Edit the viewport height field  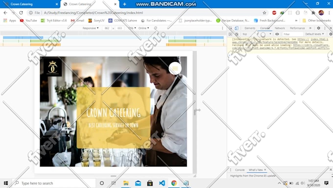[120, 28]
